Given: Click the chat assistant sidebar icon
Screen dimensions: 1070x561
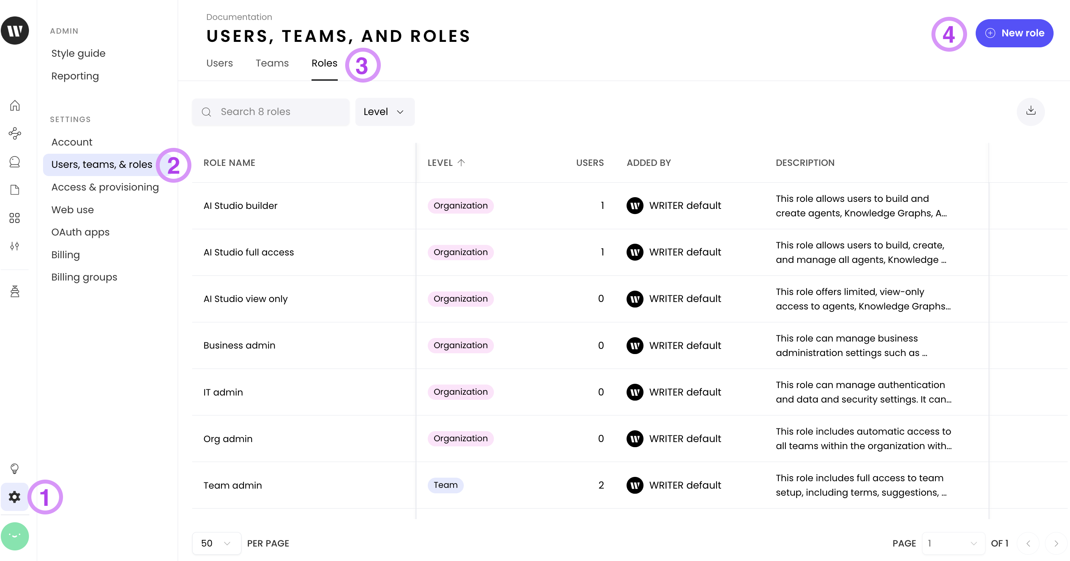Looking at the screenshot, I should click(15, 162).
